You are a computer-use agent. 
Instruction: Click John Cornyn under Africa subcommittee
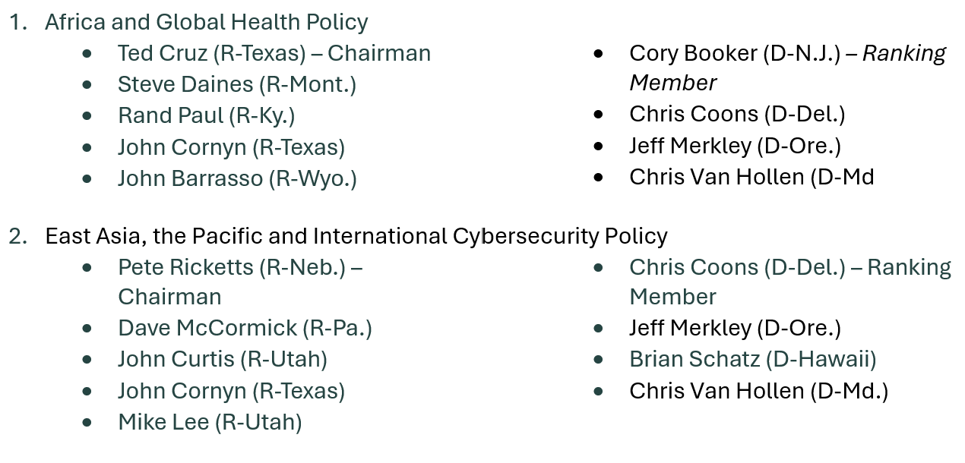(x=232, y=147)
